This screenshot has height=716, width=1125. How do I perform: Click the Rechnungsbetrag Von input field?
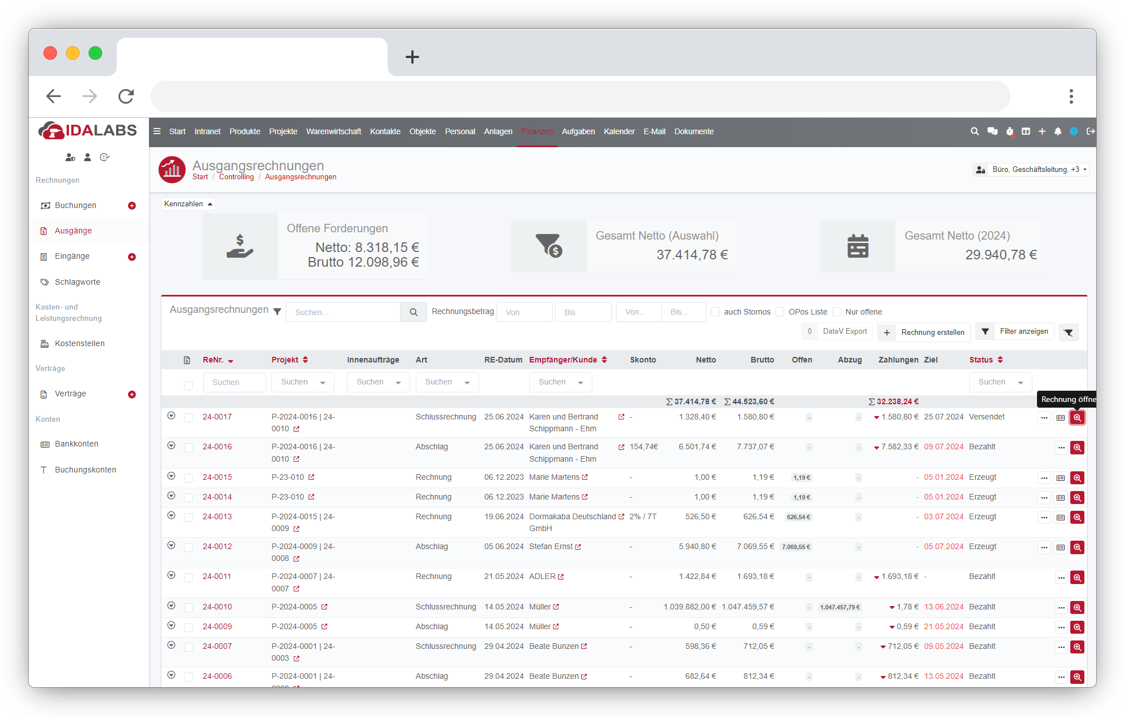coord(524,312)
